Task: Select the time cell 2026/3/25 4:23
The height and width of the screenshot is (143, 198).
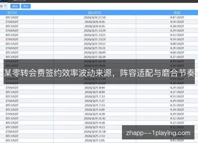Action: 95,127
